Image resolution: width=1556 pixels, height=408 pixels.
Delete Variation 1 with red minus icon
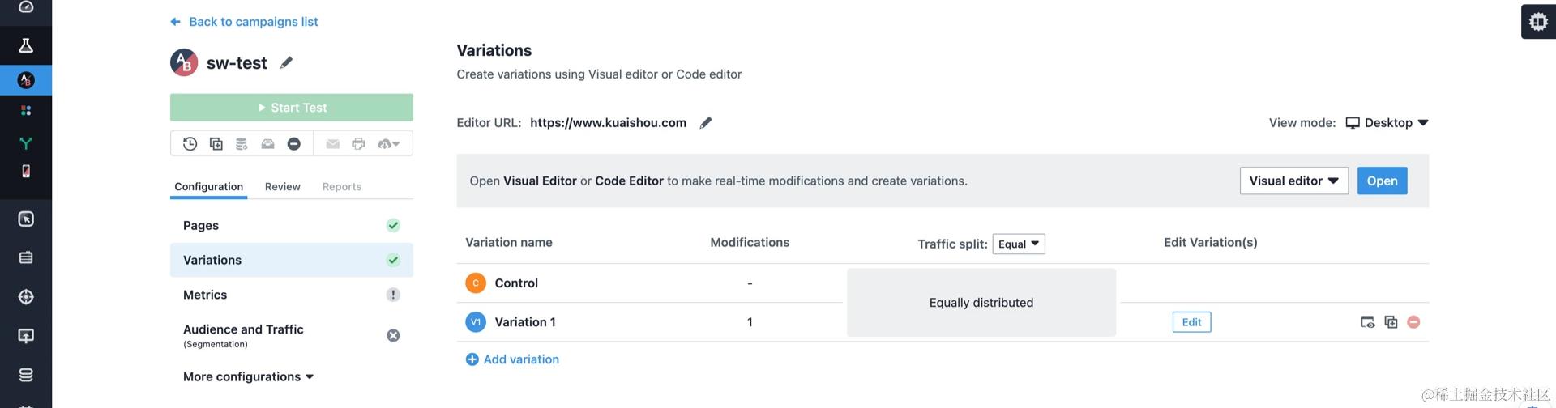tap(1413, 322)
